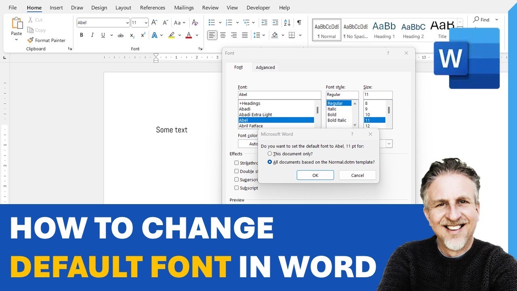Apply Heading 1 style
Viewport: 517px width, 291px height.
(385, 30)
